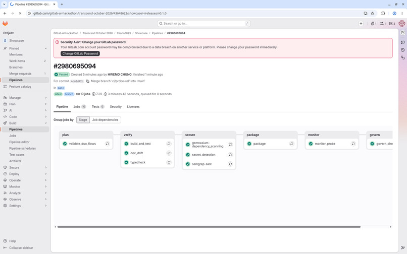Image resolution: width=407 pixels, height=254 pixels.
Task: Retry the build_and_test job
Action: (x=169, y=144)
